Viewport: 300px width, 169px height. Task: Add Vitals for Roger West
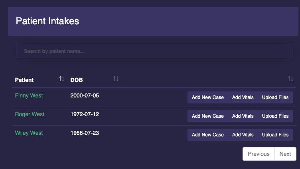pyautogui.click(x=243, y=116)
